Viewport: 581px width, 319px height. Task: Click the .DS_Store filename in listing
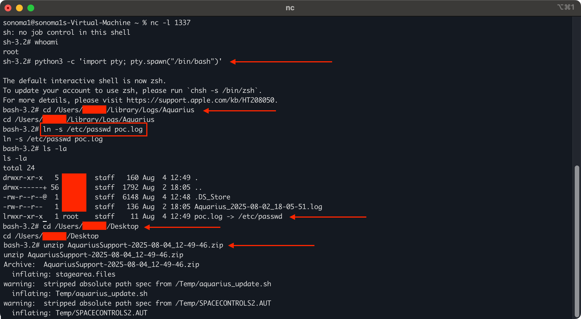pyautogui.click(x=212, y=197)
